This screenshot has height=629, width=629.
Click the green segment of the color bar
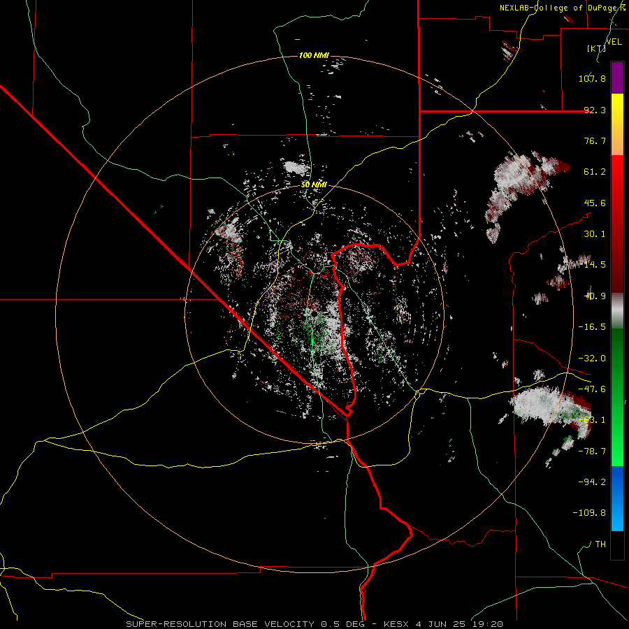(617, 397)
